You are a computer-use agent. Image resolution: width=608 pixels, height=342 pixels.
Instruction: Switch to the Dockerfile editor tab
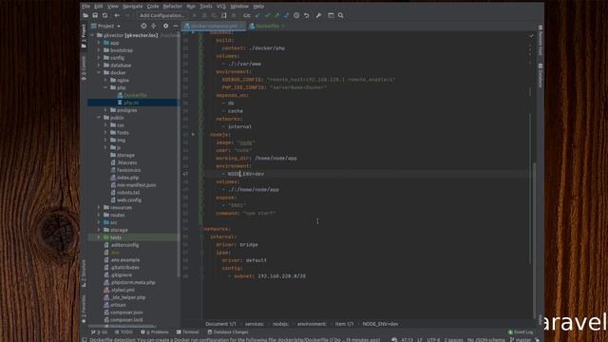click(267, 26)
